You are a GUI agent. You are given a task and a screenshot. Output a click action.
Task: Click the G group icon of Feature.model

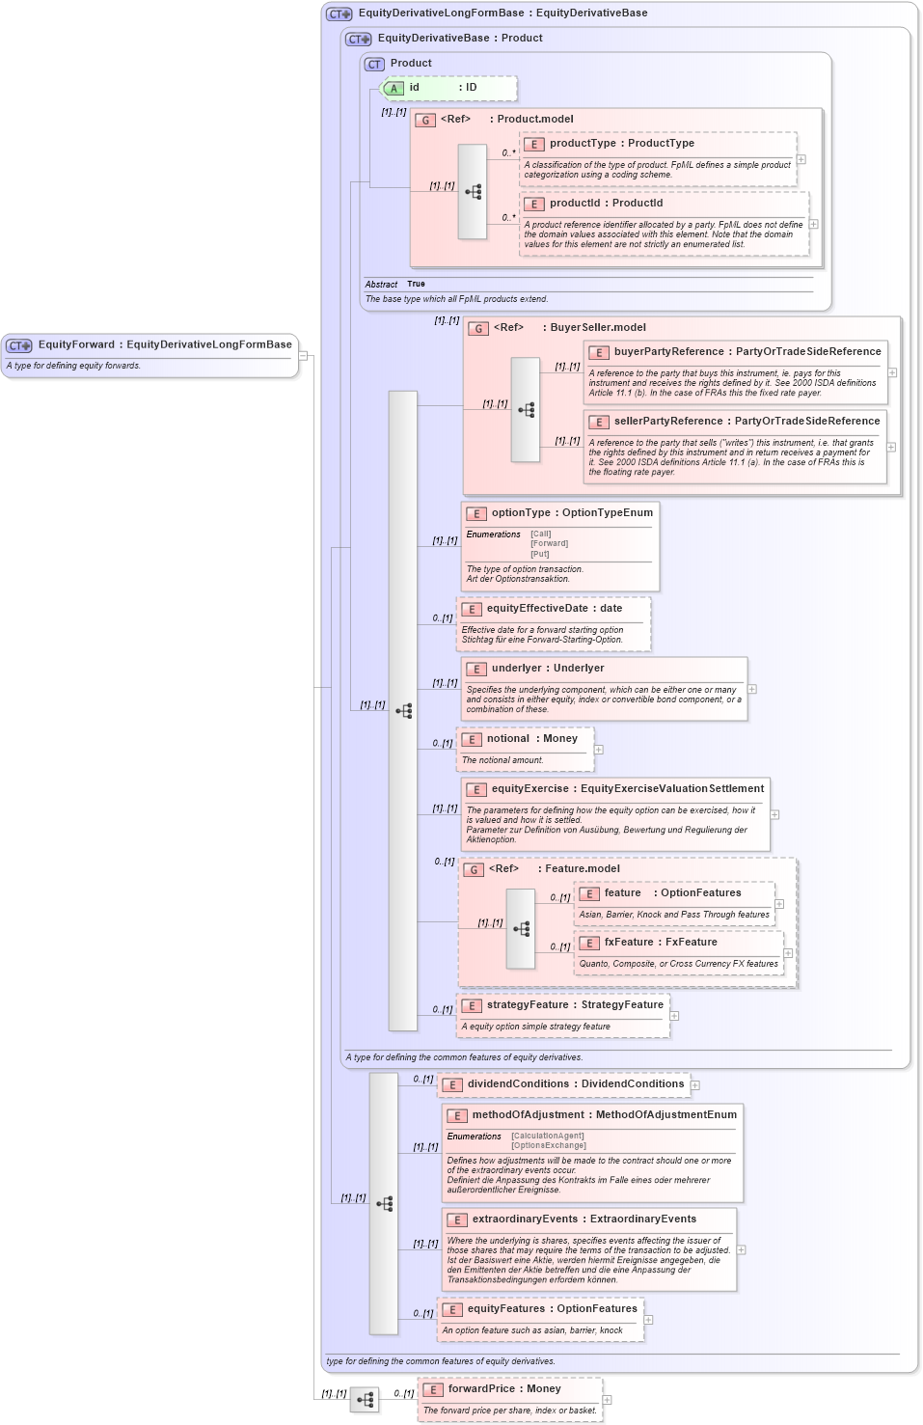(x=475, y=869)
